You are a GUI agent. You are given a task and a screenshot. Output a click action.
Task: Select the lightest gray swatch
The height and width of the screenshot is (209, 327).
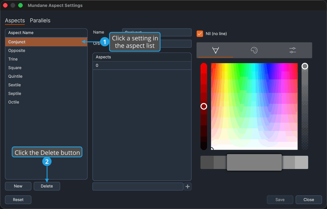[x=302, y=162]
